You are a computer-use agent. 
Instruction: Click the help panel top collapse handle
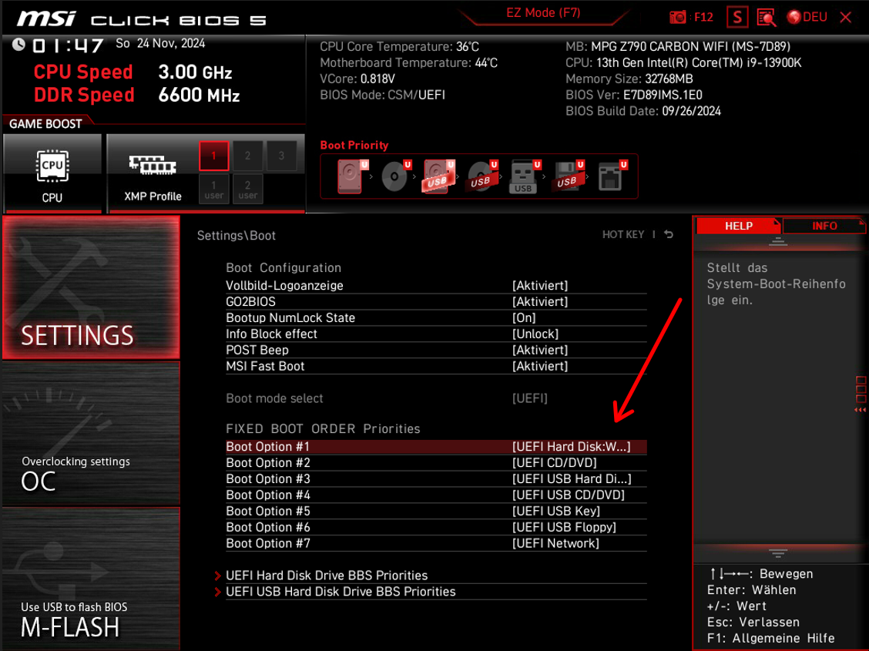point(777,241)
